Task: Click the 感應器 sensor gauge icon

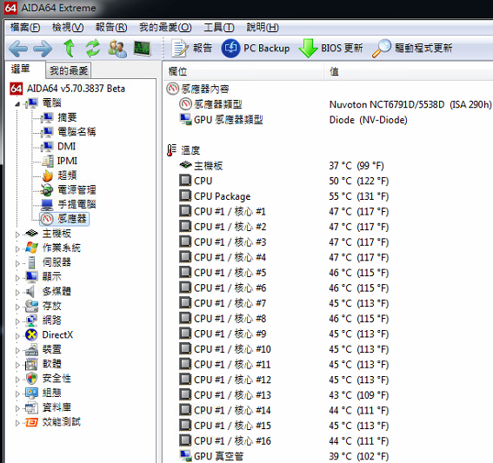Action: [48, 219]
